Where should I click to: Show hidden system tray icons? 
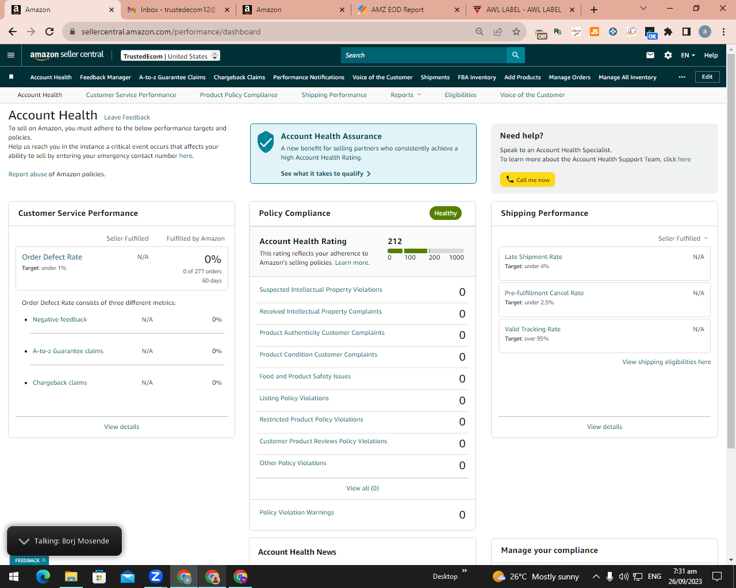coord(596,577)
